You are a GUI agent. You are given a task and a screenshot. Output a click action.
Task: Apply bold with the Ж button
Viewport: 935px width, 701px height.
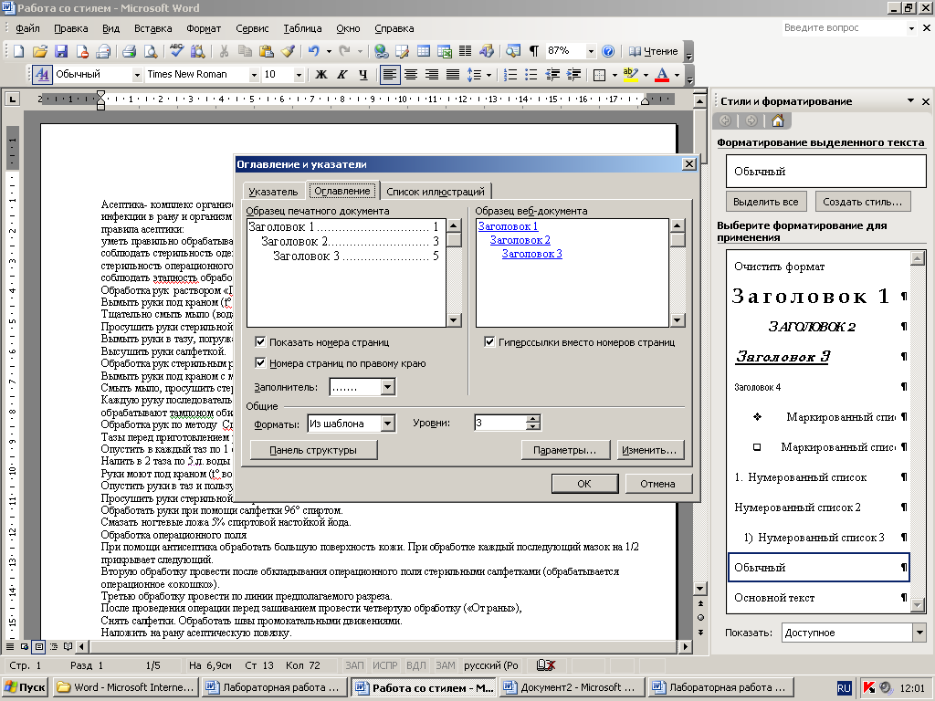tap(320, 75)
